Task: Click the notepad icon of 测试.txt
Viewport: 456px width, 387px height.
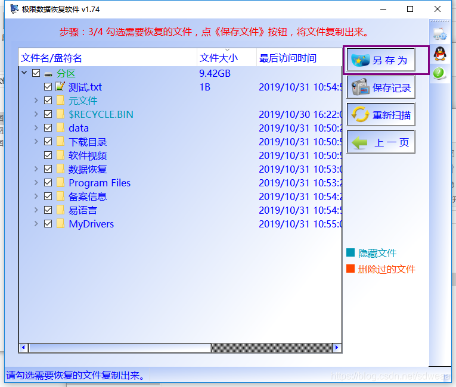Action: tap(60, 86)
